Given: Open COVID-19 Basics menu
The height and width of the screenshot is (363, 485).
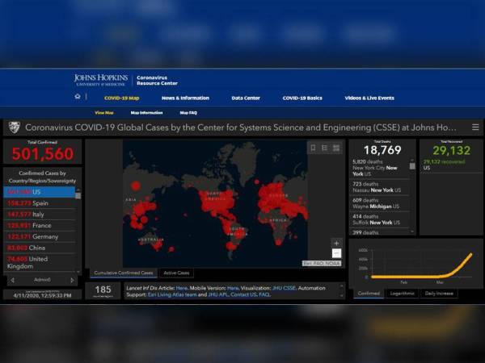Looking at the screenshot, I should point(302,98).
